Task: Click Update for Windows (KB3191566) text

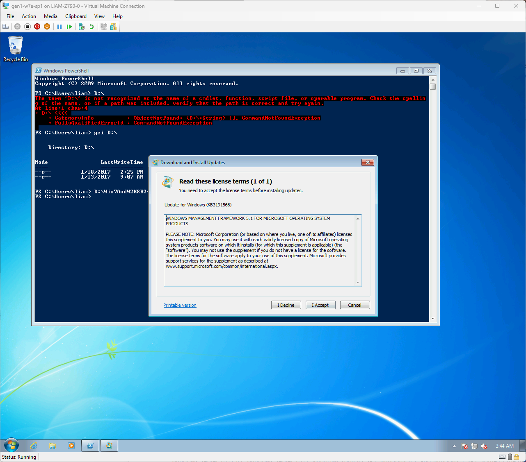Action: (x=198, y=205)
